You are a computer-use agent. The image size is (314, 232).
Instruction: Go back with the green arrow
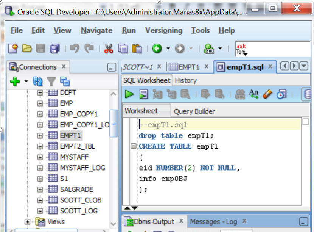click(x=157, y=49)
